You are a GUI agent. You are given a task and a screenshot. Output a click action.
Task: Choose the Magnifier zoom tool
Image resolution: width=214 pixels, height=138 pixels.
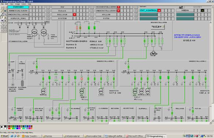pyautogui.click(x=5, y=14)
